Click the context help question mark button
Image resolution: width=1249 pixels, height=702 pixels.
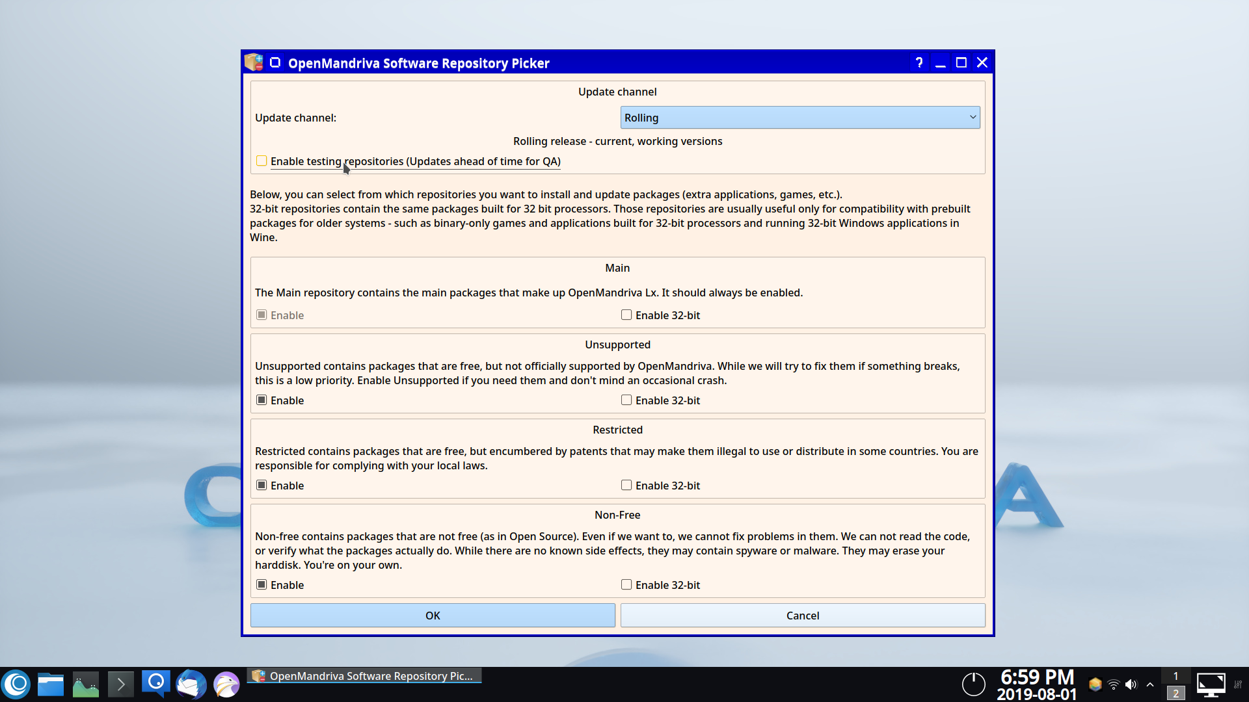(x=919, y=62)
